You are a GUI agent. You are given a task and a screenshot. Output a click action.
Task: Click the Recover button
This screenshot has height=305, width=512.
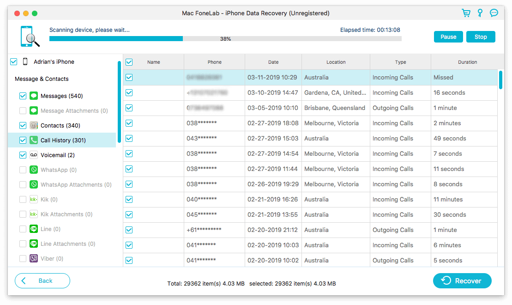click(462, 281)
